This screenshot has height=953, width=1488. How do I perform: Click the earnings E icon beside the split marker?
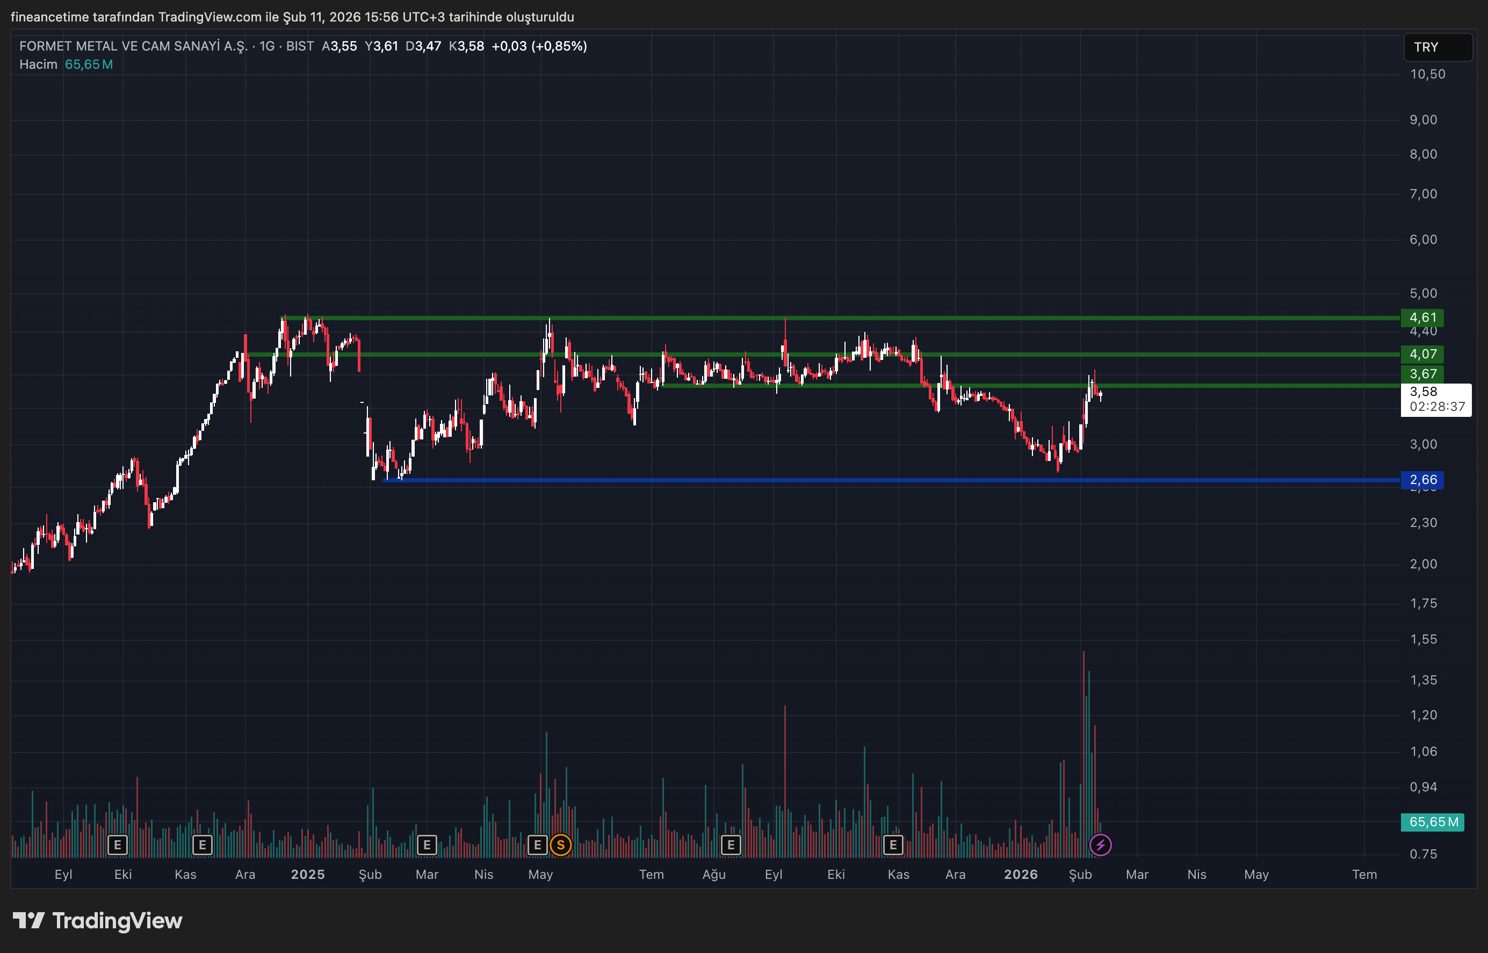coord(537,844)
